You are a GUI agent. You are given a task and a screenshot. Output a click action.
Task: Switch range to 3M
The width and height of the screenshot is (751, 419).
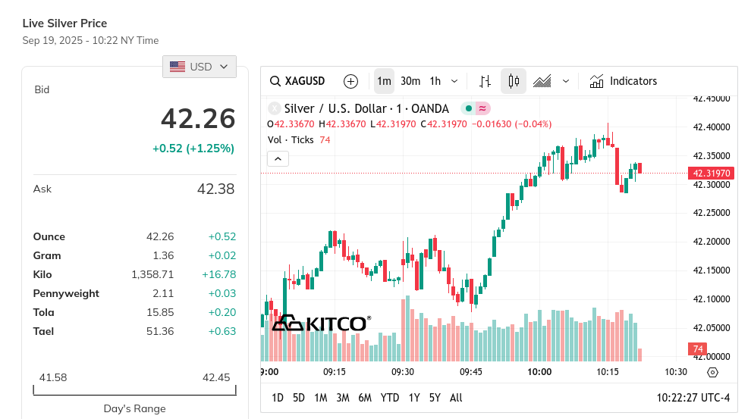pyautogui.click(x=342, y=398)
